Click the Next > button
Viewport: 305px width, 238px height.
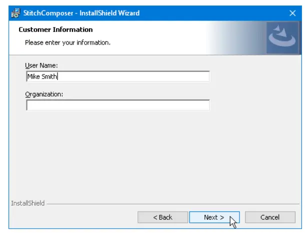214,217
